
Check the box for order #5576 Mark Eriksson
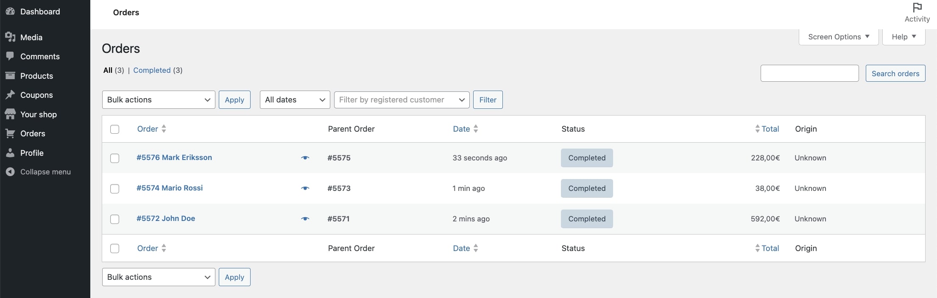115,158
